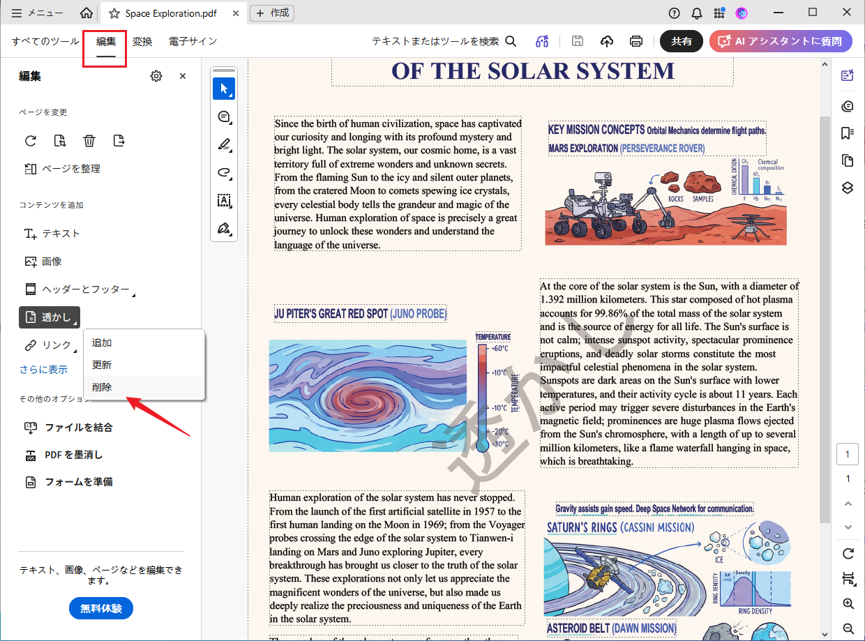Add an image with 画像 tool
This screenshot has width=865, height=641.
(43, 262)
